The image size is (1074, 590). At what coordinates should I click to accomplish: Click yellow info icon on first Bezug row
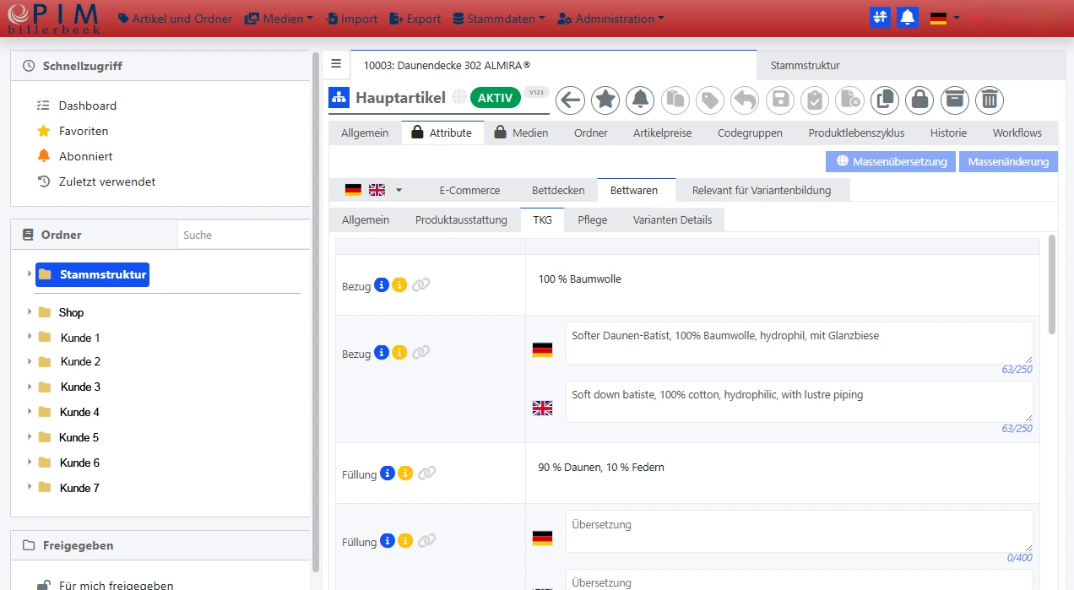(x=399, y=285)
